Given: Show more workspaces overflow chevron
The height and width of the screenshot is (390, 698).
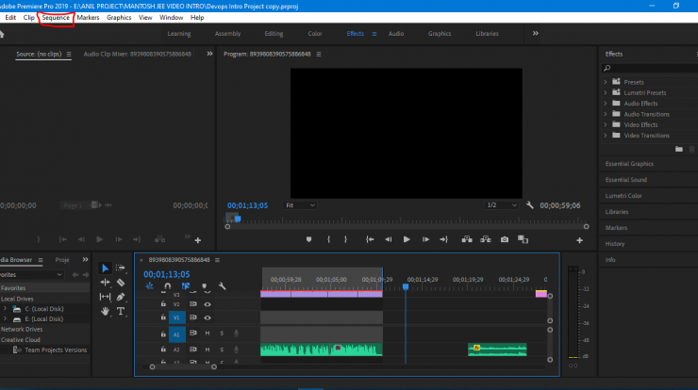Looking at the screenshot, I should pos(536,33).
